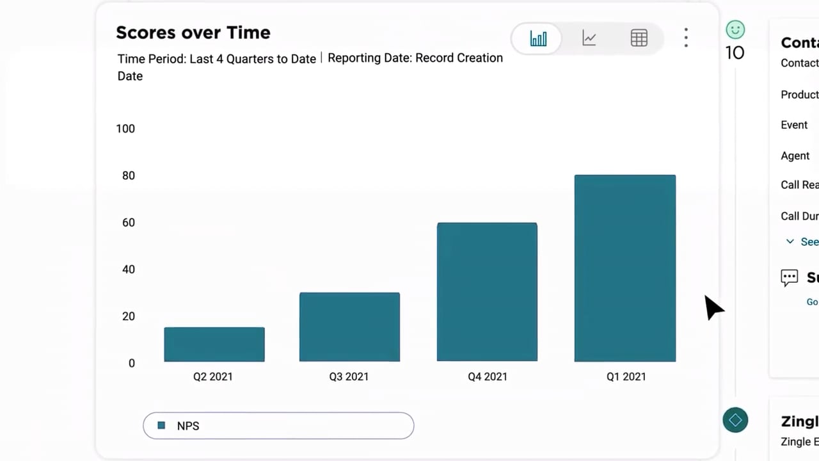Click the Agent field label
Image resolution: width=819 pixels, height=461 pixels.
pos(795,156)
